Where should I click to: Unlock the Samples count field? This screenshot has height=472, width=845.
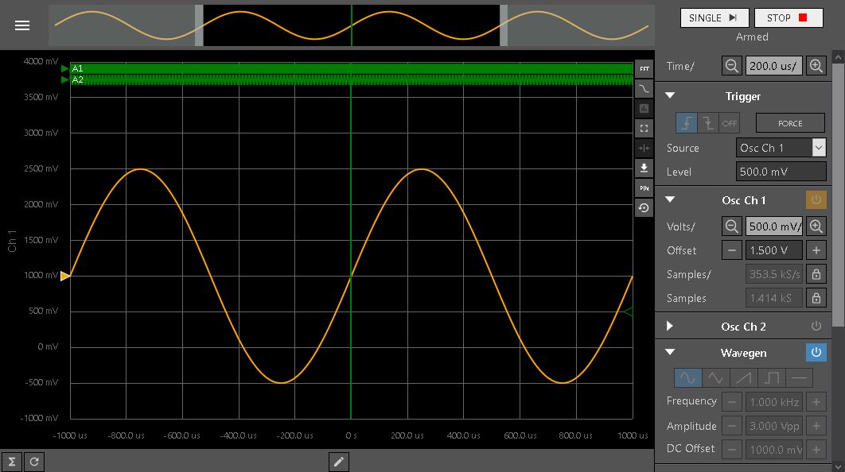(816, 298)
